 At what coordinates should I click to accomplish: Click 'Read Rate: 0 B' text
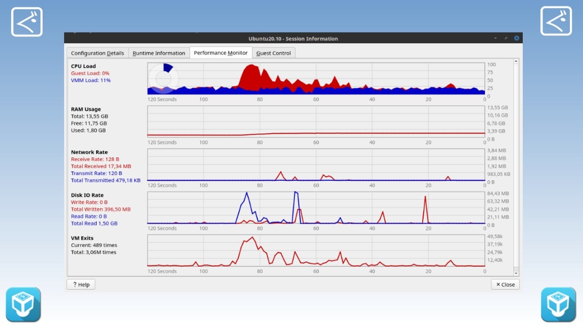click(88, 216)
